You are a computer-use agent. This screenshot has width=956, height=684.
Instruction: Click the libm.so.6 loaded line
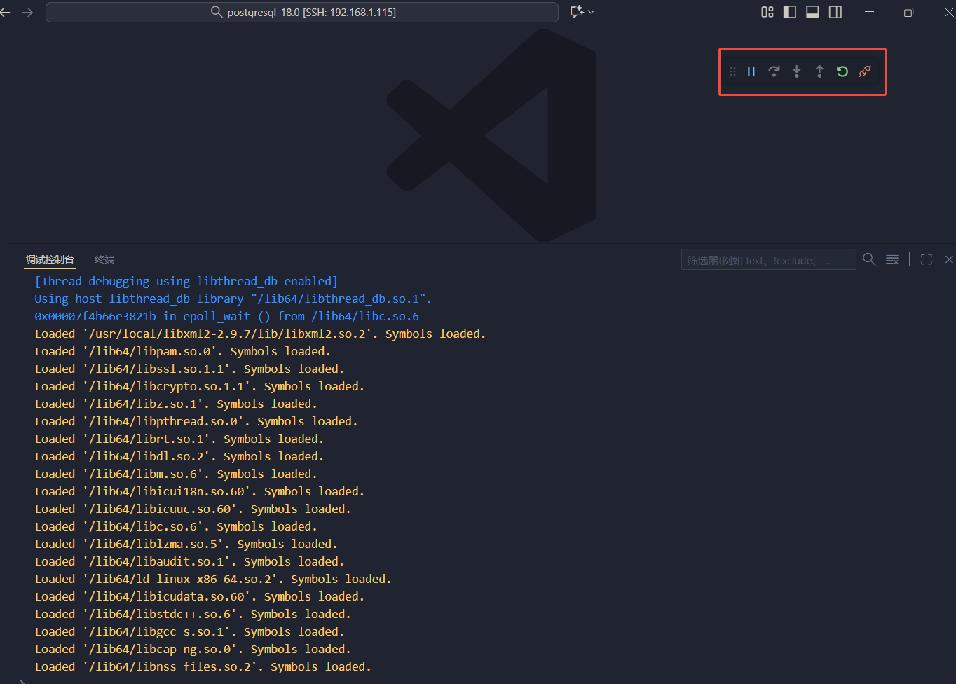[176, 474]
